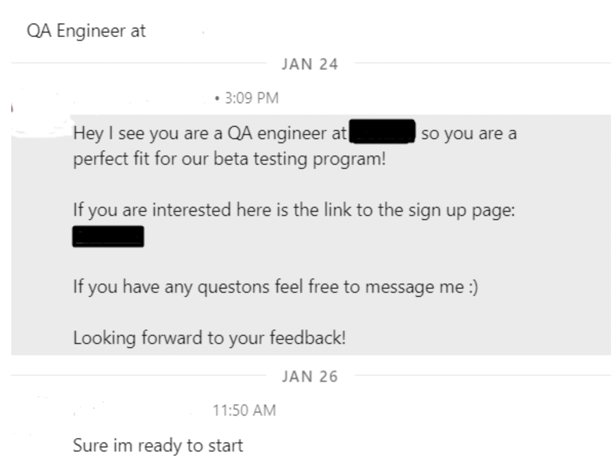
Task: Click the "Sure im ready to start" reply
Action: click(158, 446)
